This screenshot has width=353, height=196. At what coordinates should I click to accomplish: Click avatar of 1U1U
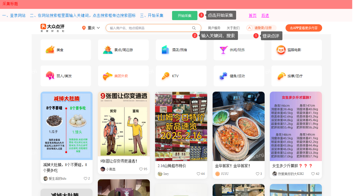click(x=218, y=174)
